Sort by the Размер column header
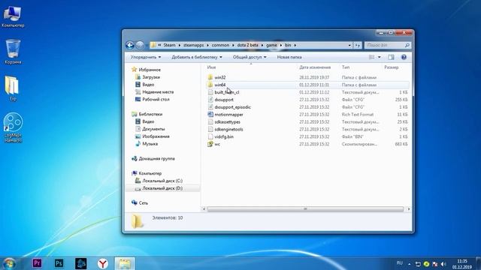 [391, 67]
